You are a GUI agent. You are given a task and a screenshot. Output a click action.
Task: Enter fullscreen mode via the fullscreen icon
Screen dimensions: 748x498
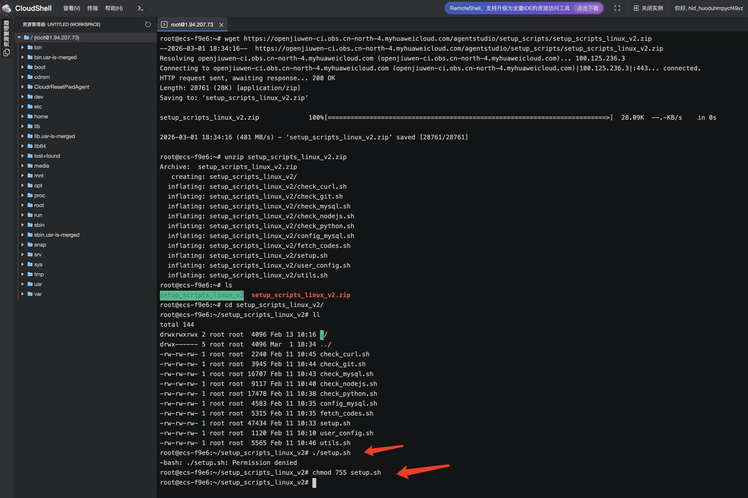coord(617,8)
